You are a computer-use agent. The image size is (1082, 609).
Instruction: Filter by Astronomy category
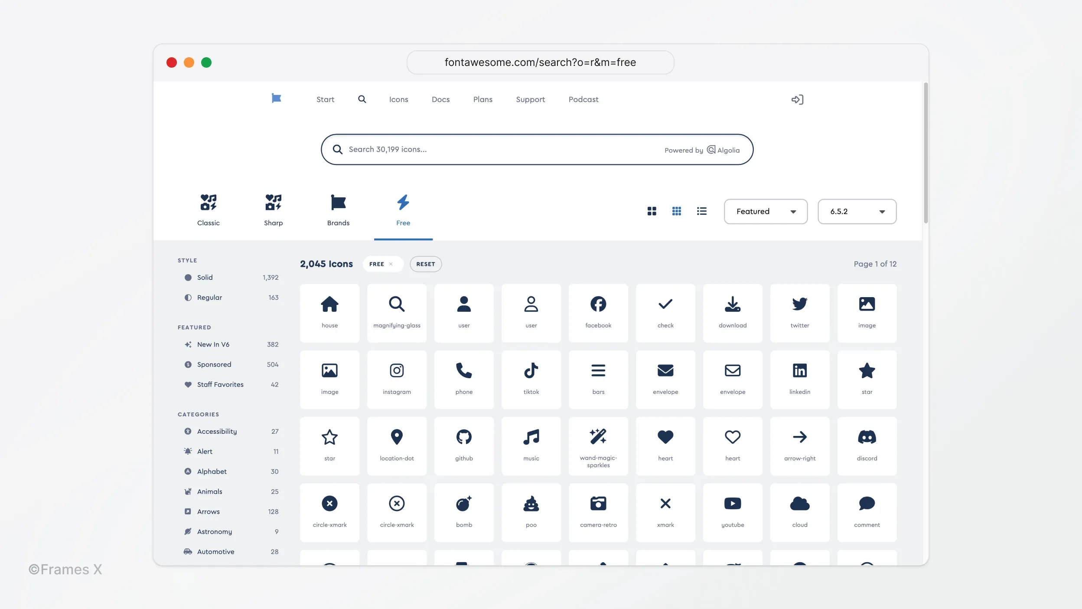point(231,531)
